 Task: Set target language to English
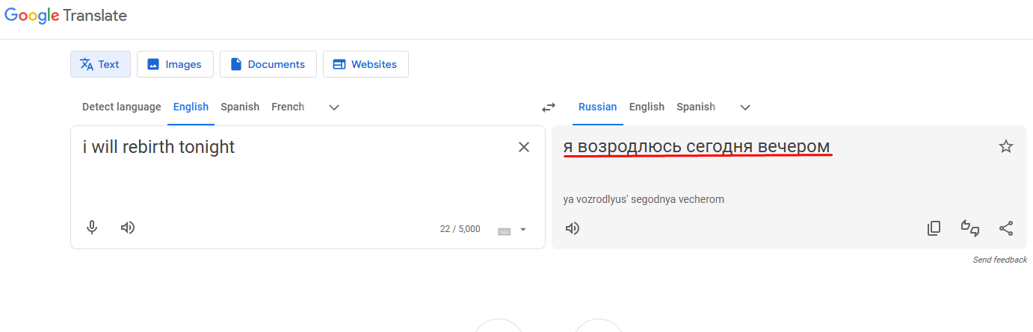tap(647, 107)
